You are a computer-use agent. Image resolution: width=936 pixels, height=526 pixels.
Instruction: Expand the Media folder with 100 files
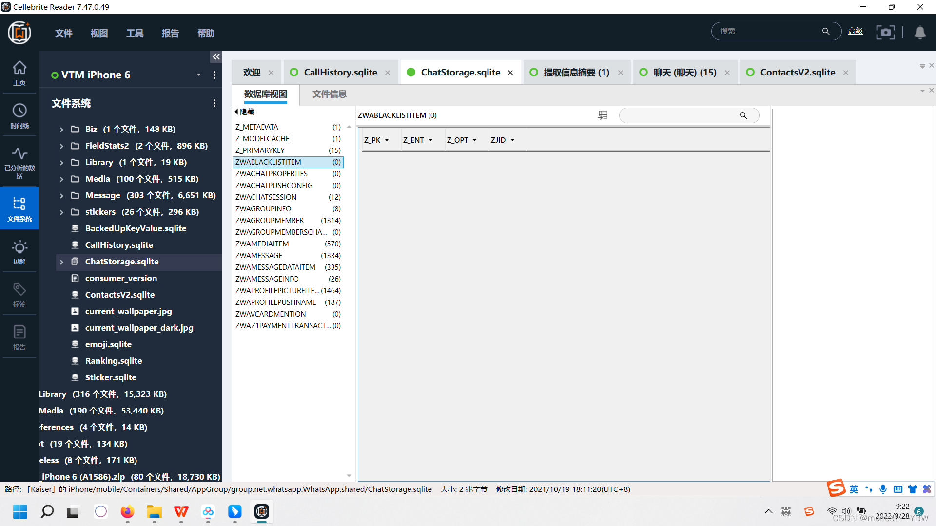pyautogui.click(x=61, y=179)
